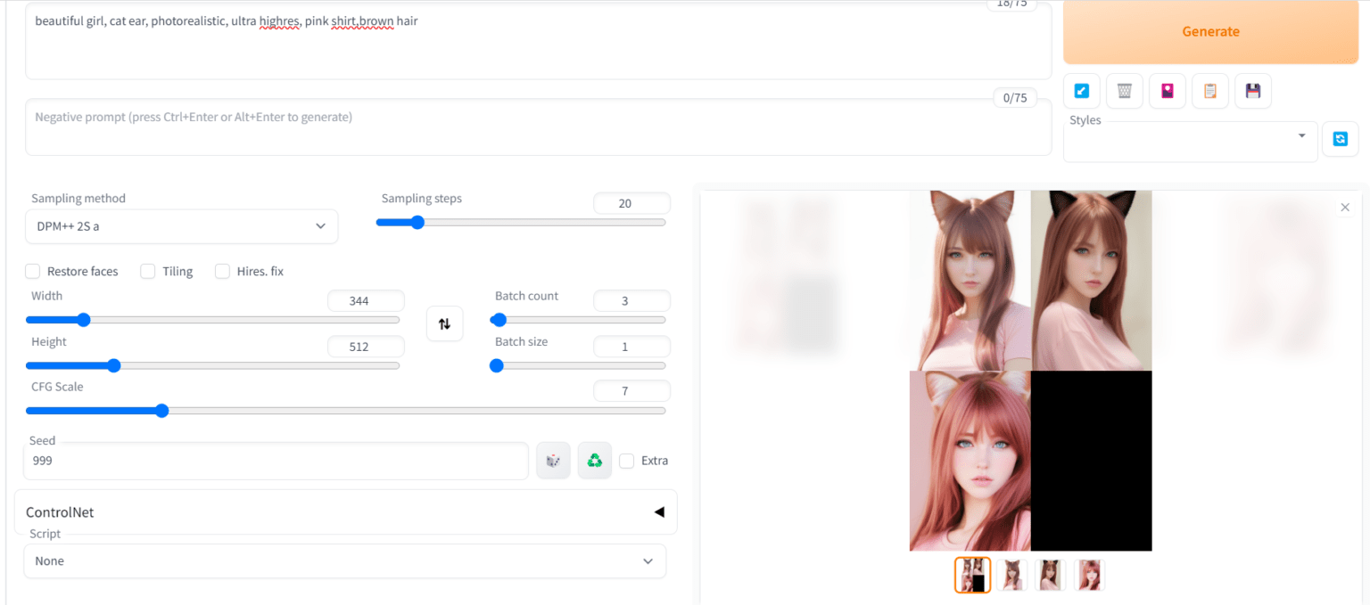Viewport: 1370px width, 605px height.
Task: Turn on the Tiling option
Action: [x=147, y=271]
